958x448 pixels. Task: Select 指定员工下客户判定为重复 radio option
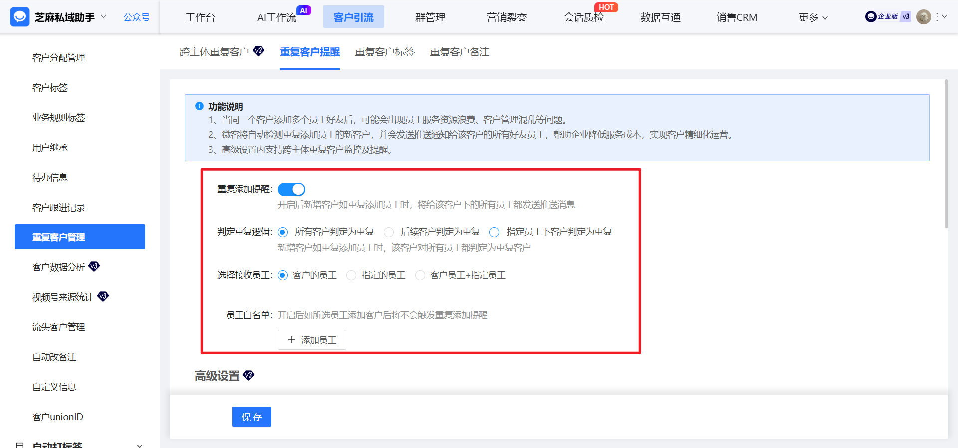pos(494,232)
